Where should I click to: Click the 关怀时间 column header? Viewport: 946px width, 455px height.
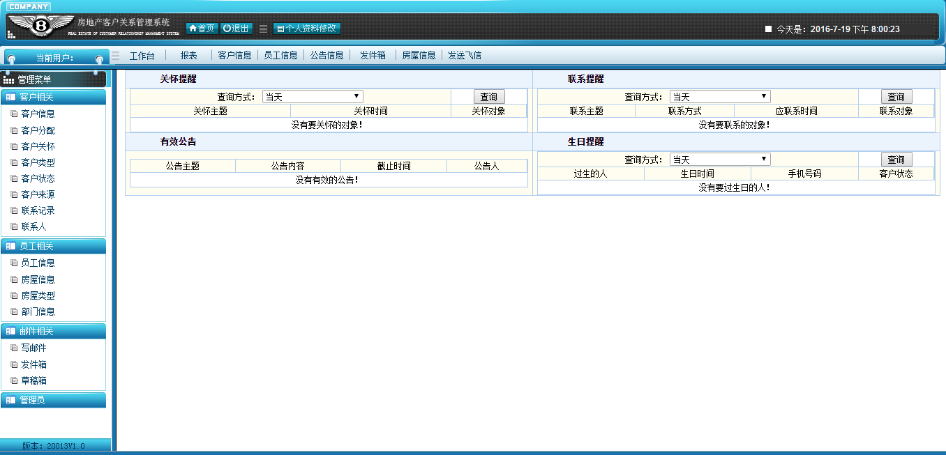click(370, 111)
